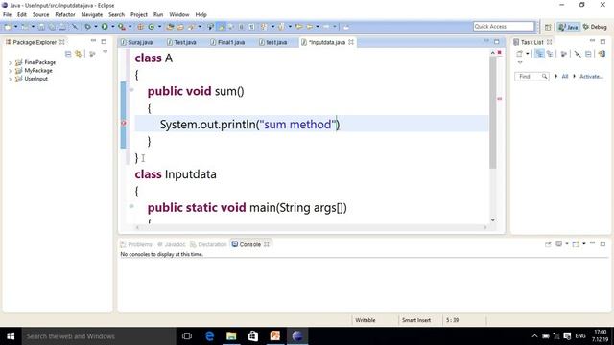Open Eclipse from the Windows taskbar
The image size is (614, 345).
297,336
